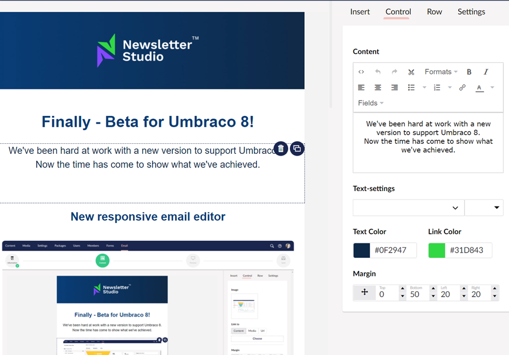This screenshot has height=355, width=509.
Task: Open the Text-settings size dropdown
Action: coord(484,208)
